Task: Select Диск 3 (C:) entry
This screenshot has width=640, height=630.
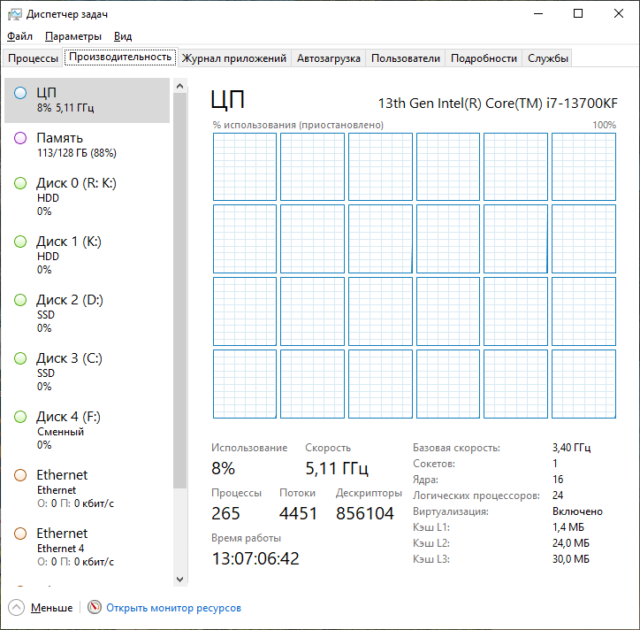Action: [87, 373]
